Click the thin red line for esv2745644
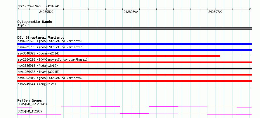Image resolution: width=260 pixels, height=118 pixels. 134,87
